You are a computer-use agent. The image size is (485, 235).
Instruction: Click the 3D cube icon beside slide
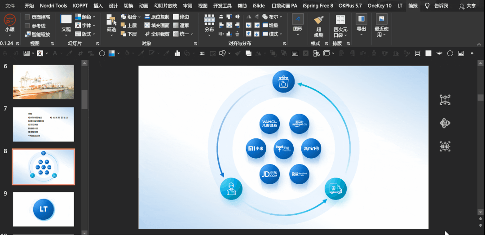click(445, 100)
